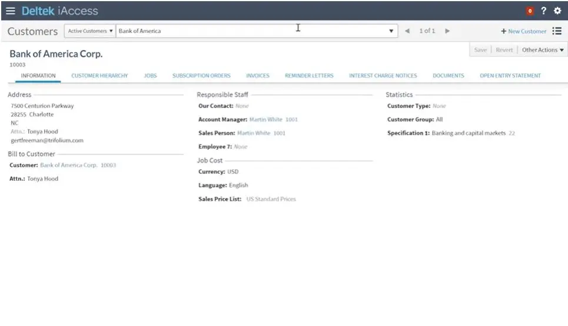
Task: Select the Jobs tab
Action: [150, 76]
